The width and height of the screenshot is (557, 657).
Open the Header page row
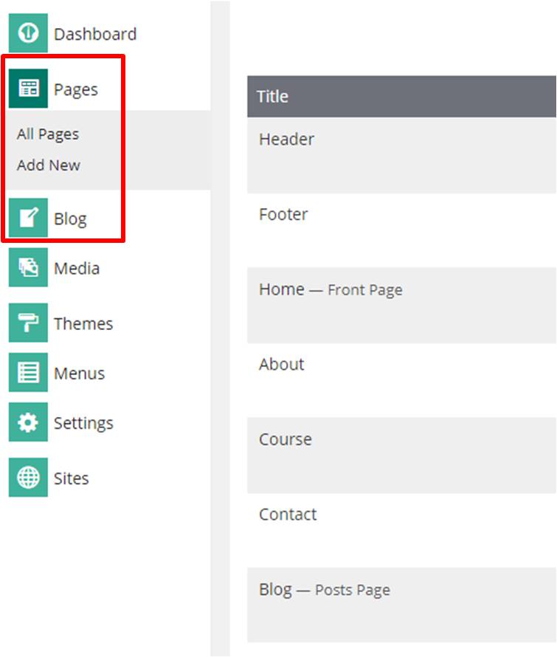(401, 156)
